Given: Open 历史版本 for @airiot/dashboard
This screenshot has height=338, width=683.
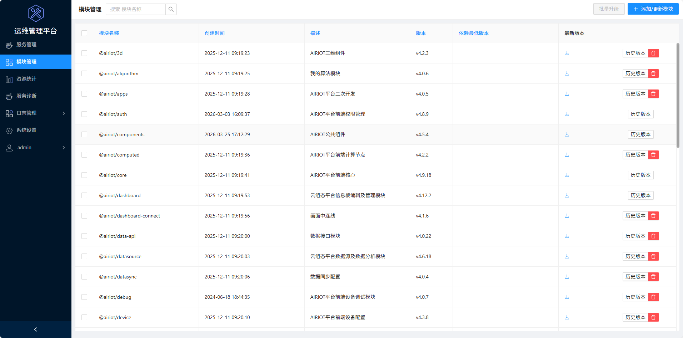Looking at the screenshot, I should click(640, 195).
